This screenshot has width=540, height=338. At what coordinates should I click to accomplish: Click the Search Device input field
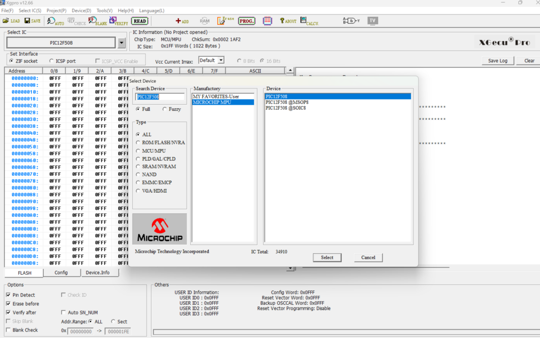click(160, 97)
